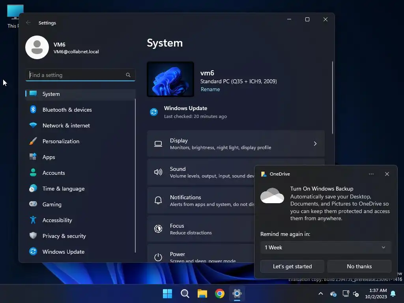Click the Settings sidebar scrollbar
The image size is (404, 303).
coord(135,176)
